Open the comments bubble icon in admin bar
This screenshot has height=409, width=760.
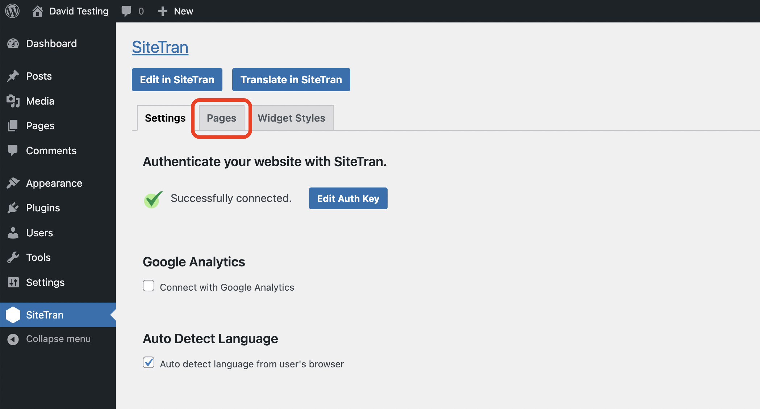click(126, 11)
